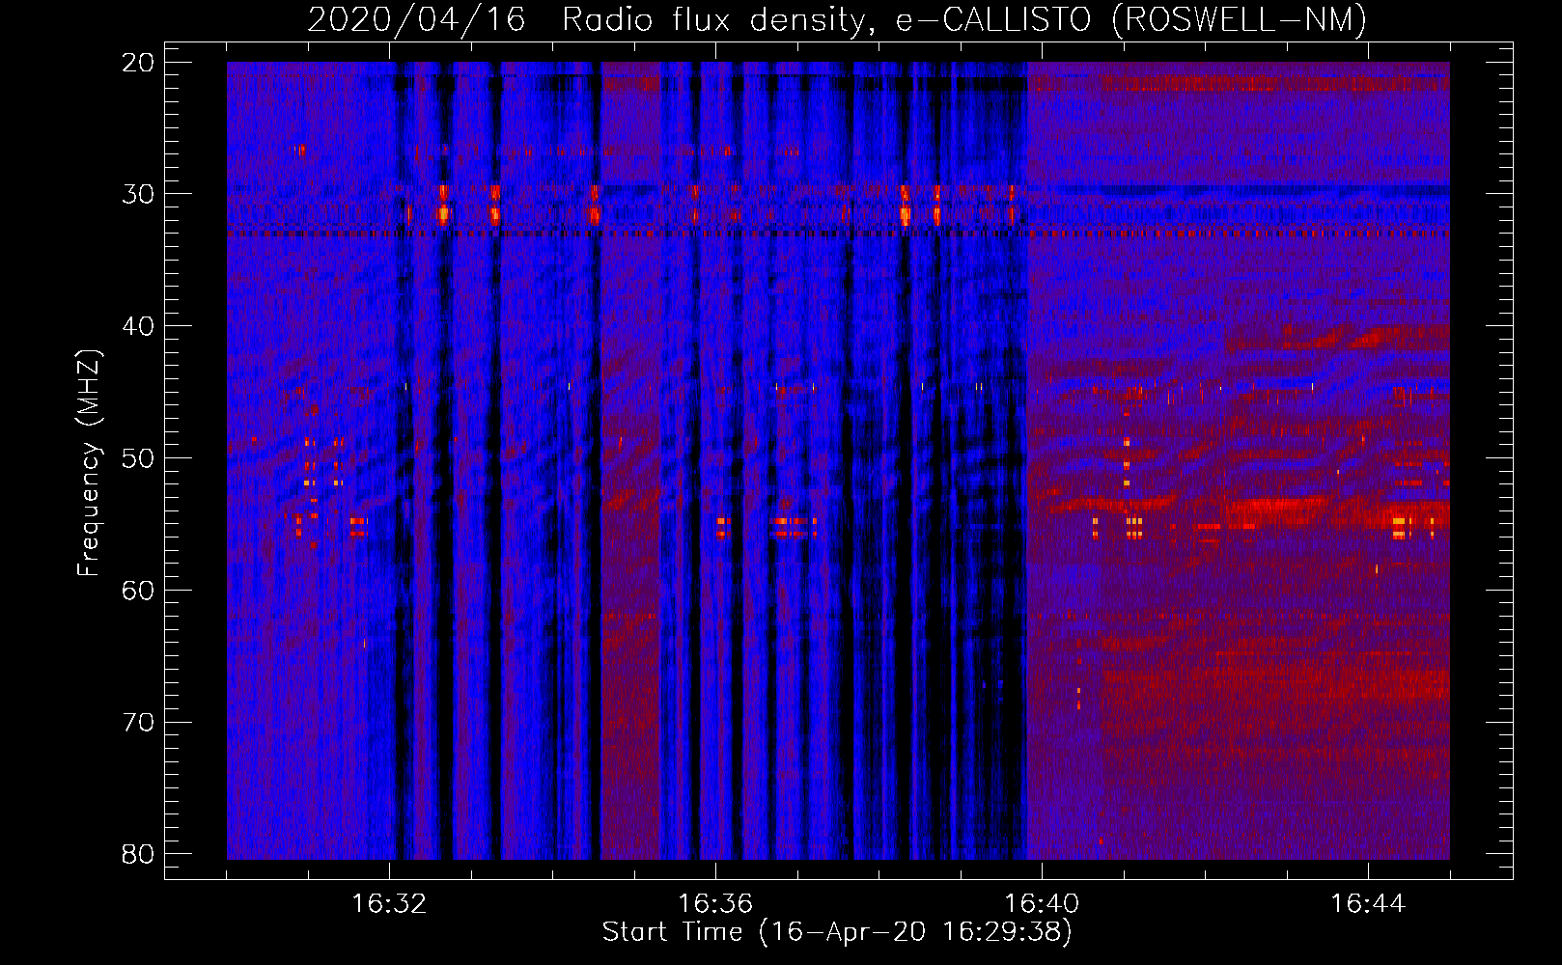The image size is (1562, 965).
Task: Click the 'Frequency (MHZ)' y-axis label
Action: coord(89,462)
